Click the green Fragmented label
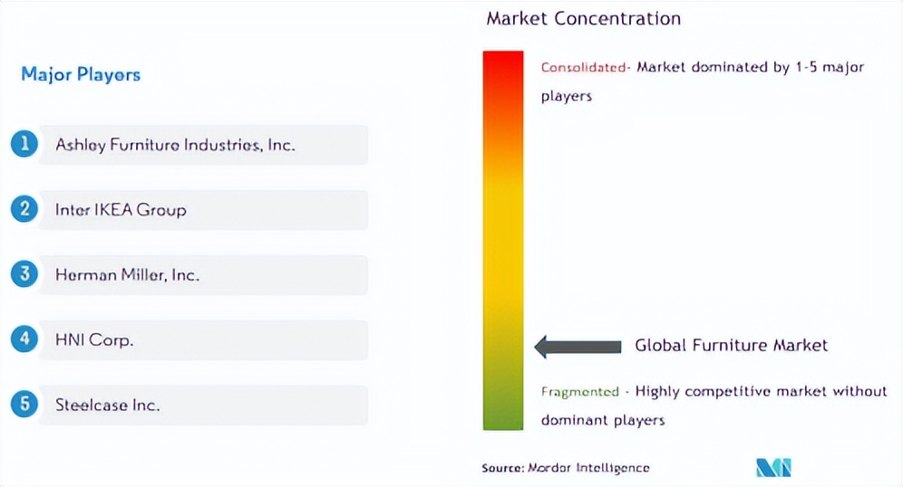Screen dimensions: 903x487 click(580, 392)
